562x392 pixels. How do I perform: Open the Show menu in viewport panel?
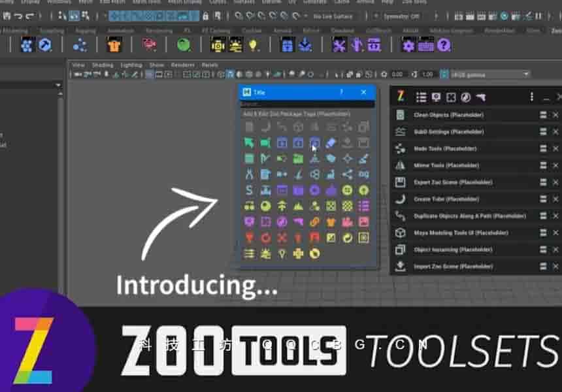pyautogui.click(x=157, y=65)
